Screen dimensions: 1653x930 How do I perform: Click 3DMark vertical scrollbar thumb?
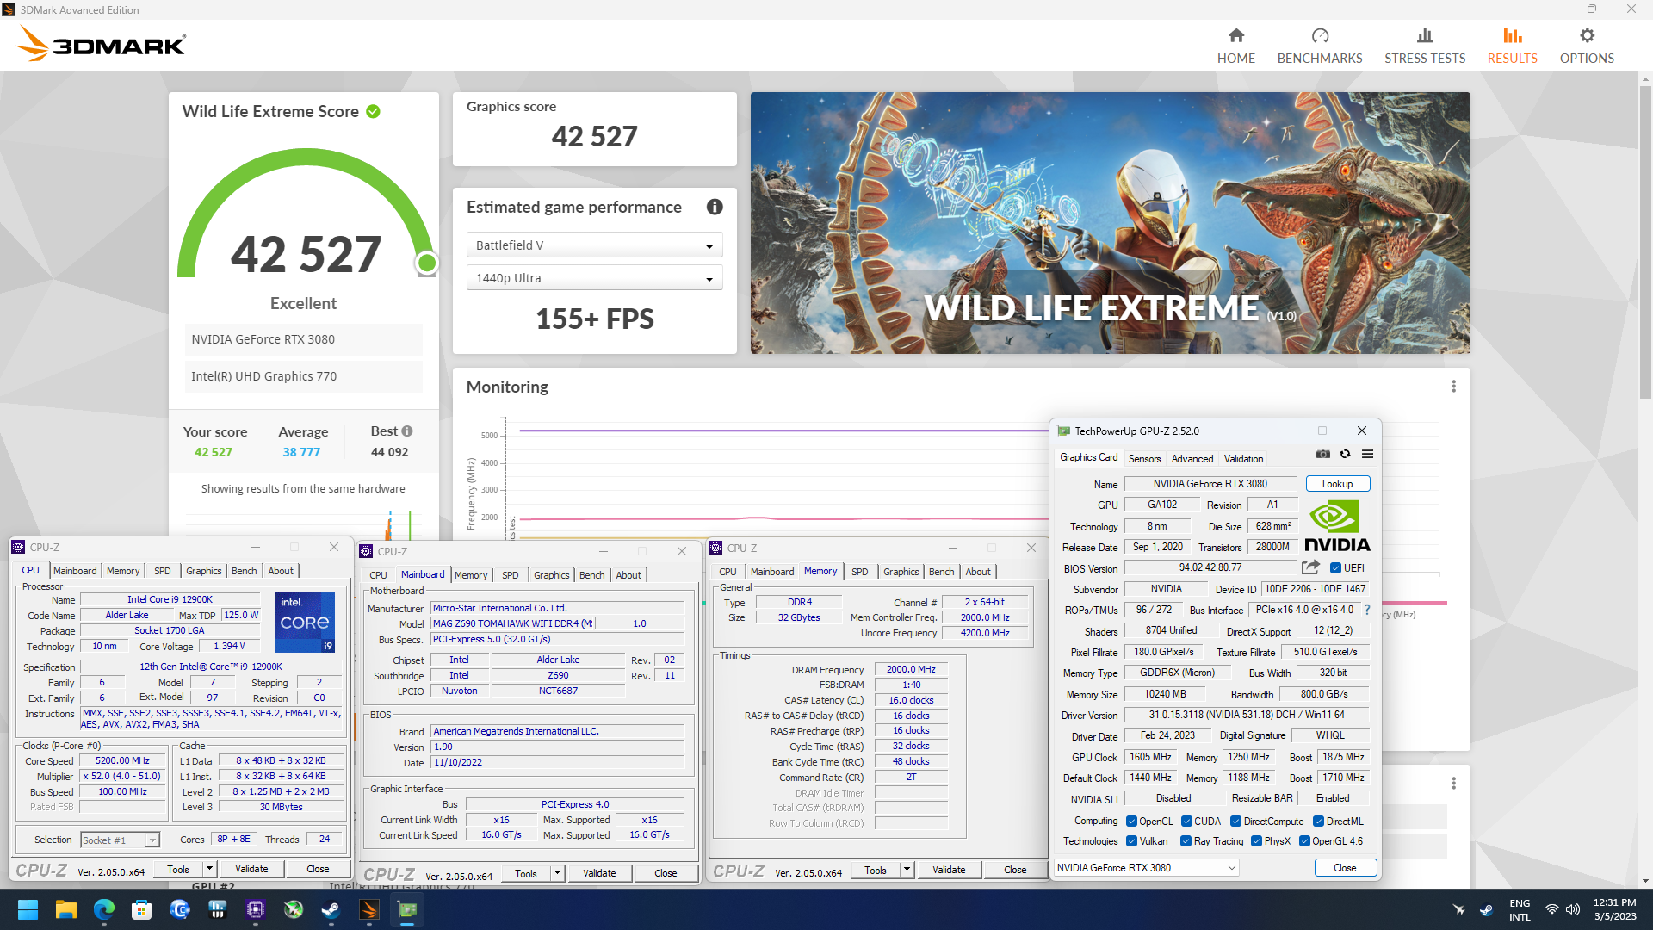pos(1645,241)
